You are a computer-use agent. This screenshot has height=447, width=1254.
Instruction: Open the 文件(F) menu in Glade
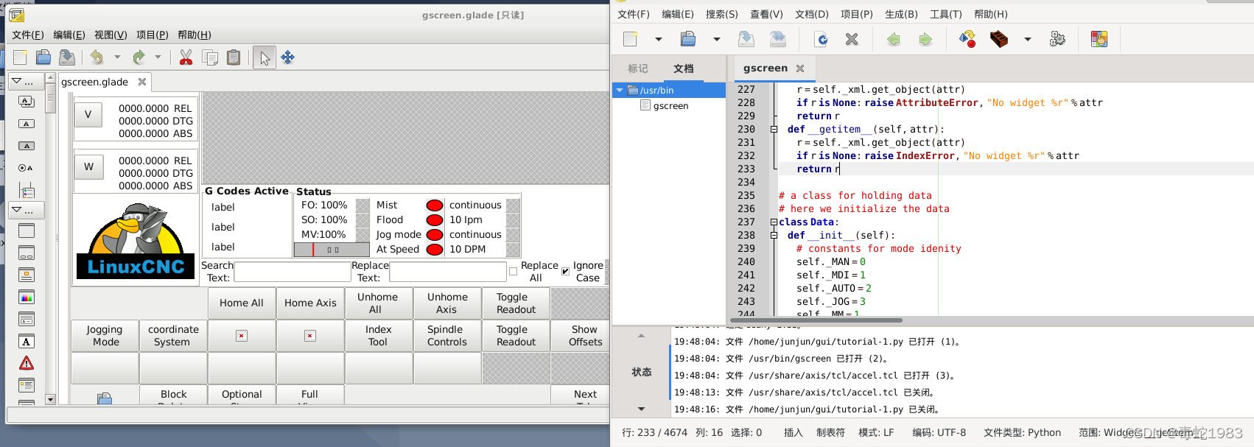[x=28, y=35]
